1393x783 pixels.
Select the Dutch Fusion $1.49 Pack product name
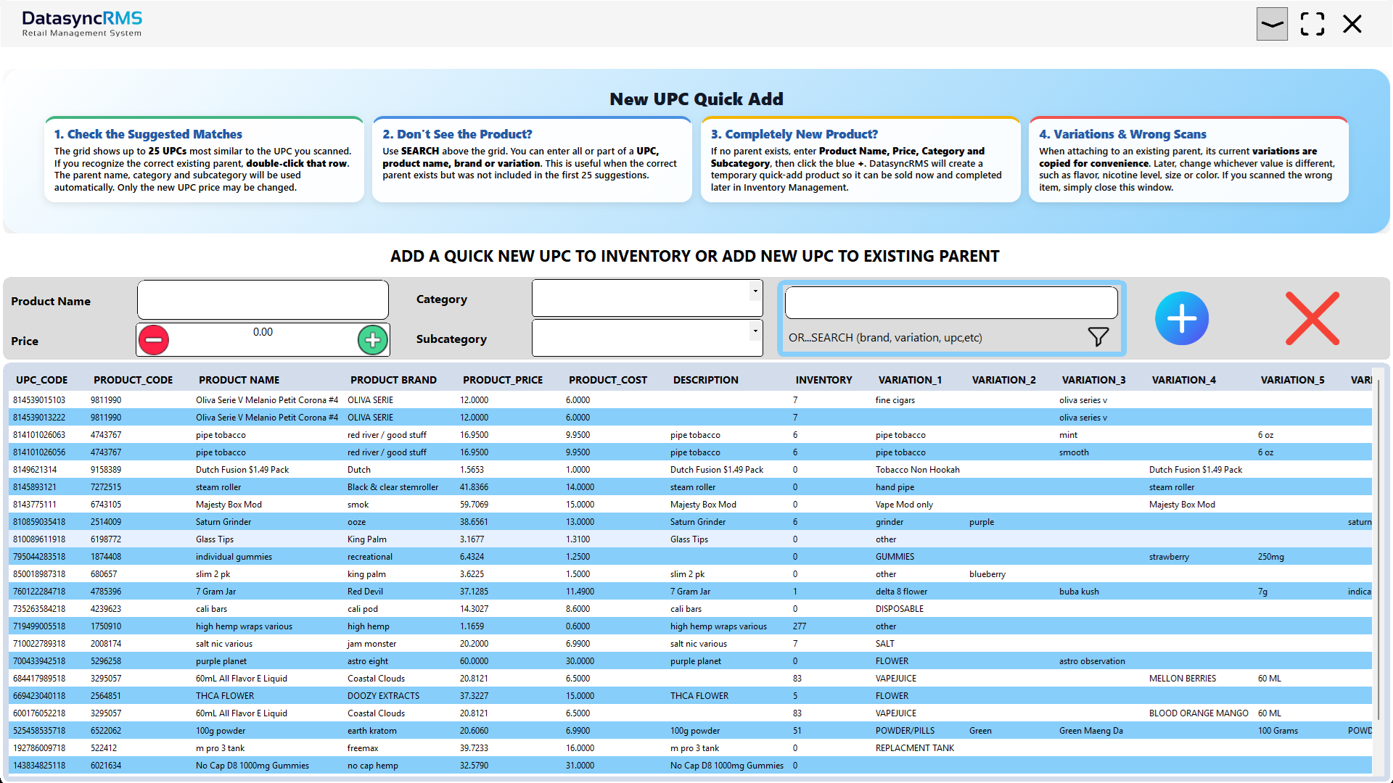[242, 470]
